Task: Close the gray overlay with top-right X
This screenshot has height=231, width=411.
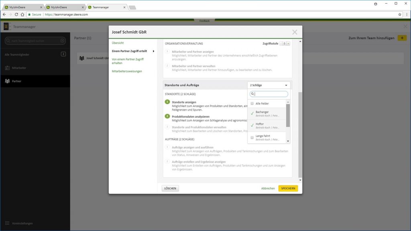Action: [x=405, y=26]
